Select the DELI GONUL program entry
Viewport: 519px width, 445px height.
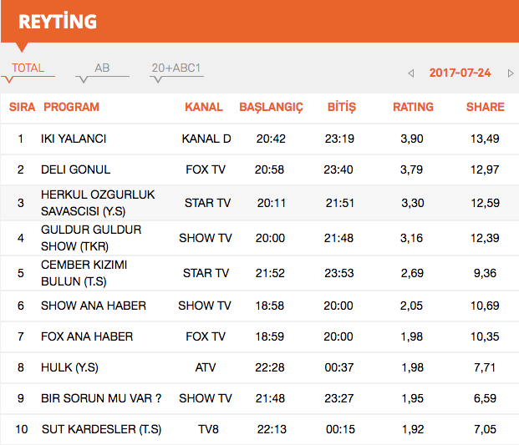point(75,169)
